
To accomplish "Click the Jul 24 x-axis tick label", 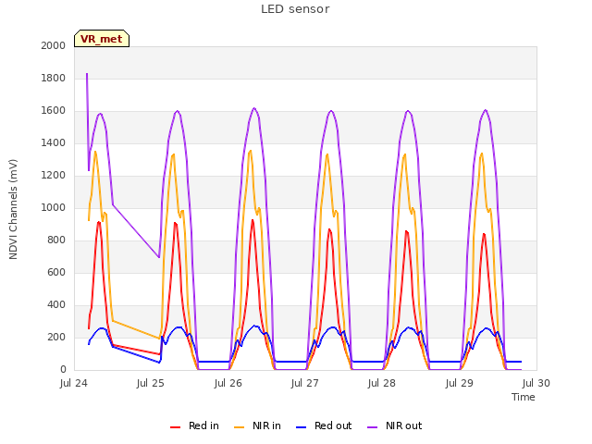I will point(74,383).
